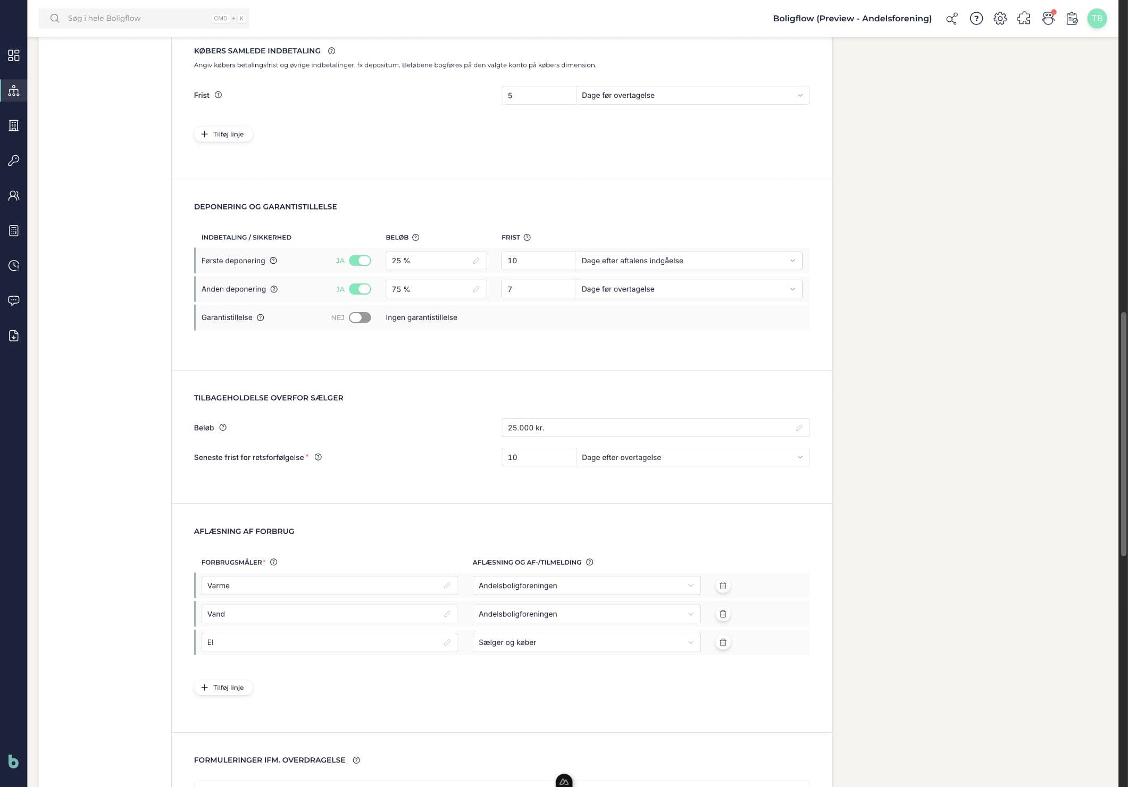Open the key icon in sidebar
Image resolution: width=1128 pixels, height=787 pixels.
click(14, 161)
